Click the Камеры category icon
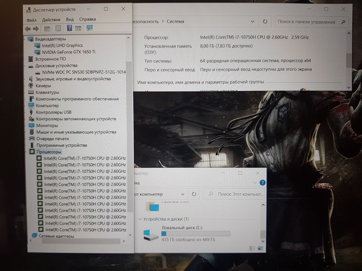Viewport: 362px width, 271px height. [31, 85]
